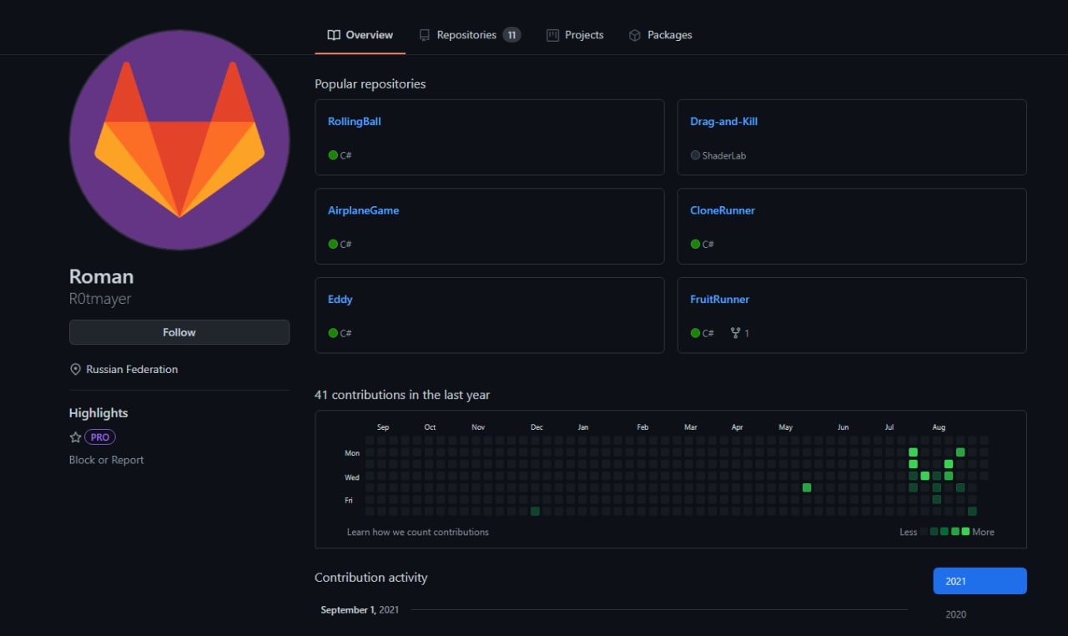Click the FruitRunner fork count icon
The width and height of the screenshot is (1068, 636).
(x=735, y=333)
